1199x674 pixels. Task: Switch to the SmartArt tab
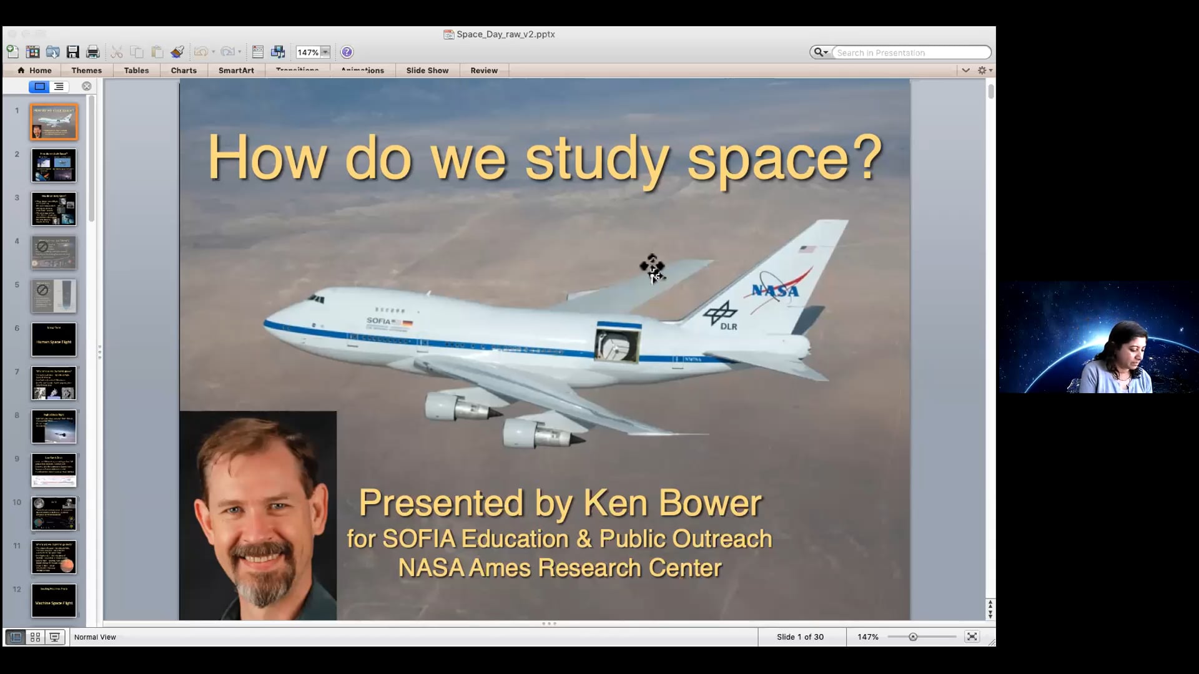coord(236,71)
